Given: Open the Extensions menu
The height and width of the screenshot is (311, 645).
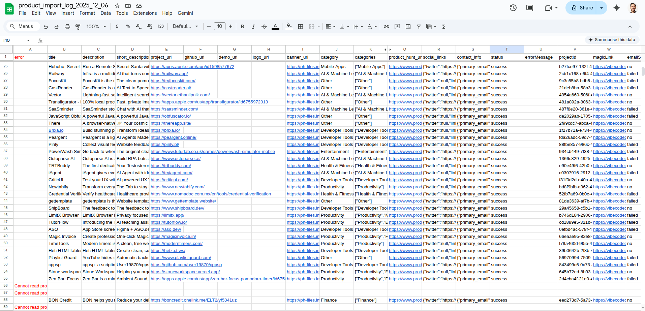Looking at the screenshot, I should (x=145, y=13).
